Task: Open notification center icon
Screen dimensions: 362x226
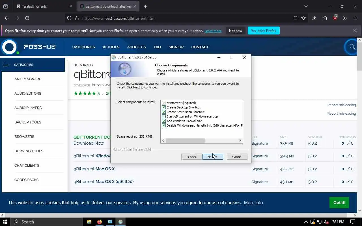Action: pyautogui.click(x=353, y=222)
